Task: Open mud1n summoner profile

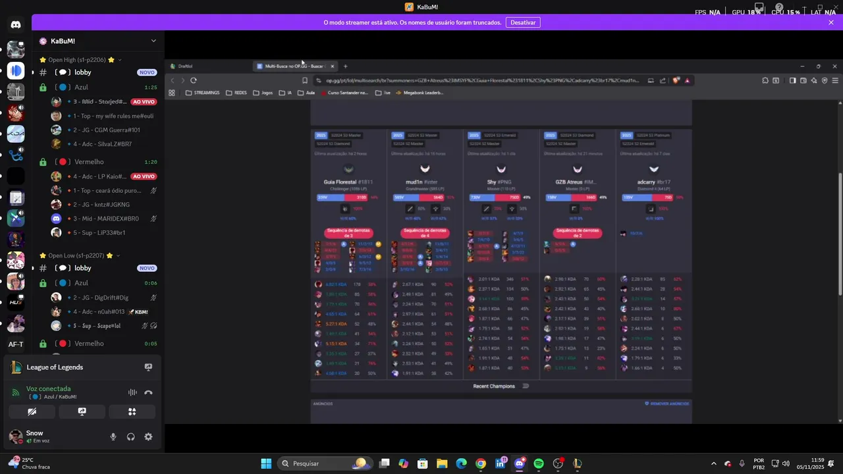Action: coord(421,182)
